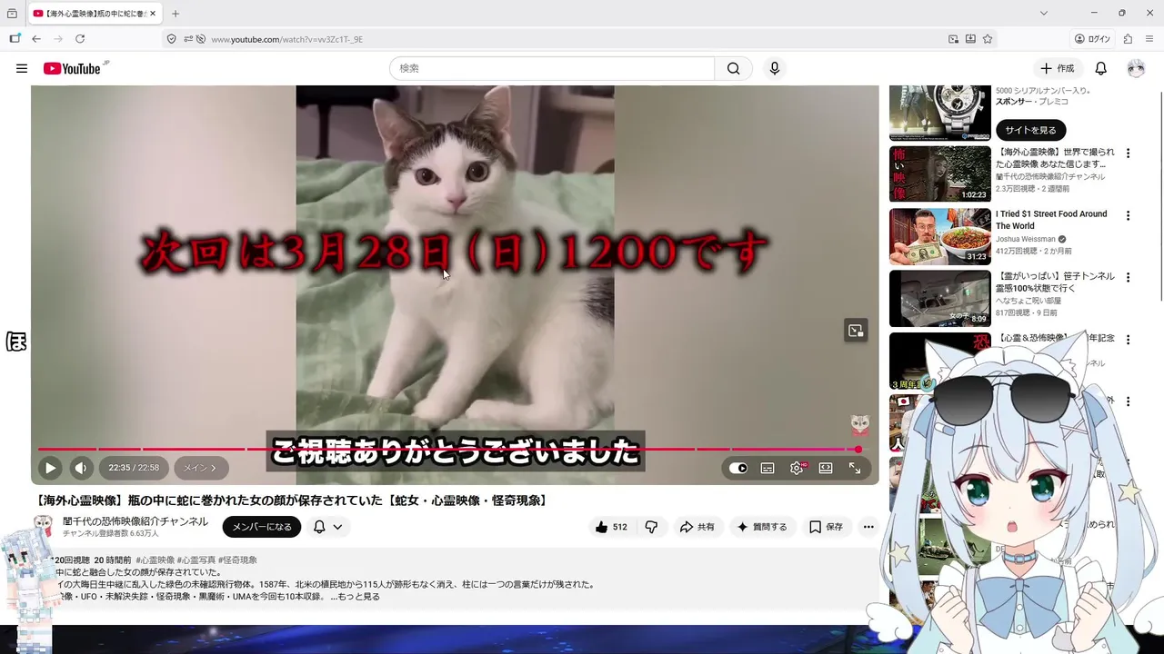This screenshot has height=654, width=1164.
Task: Open the $1 Street Food video thumbnail
Action: (x=939, y=236)
